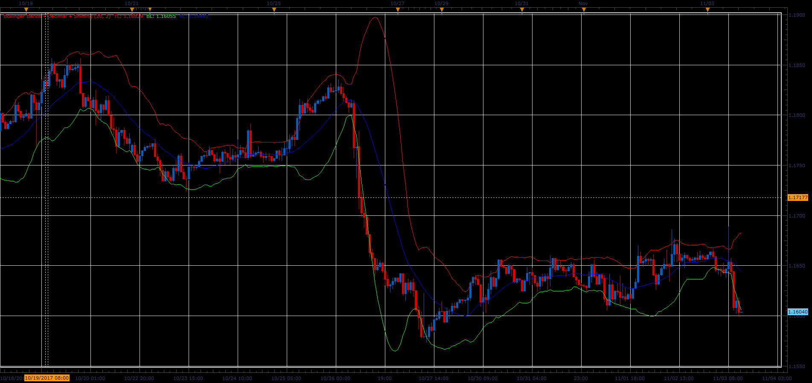Click the 1.1550 price axis label
This screenshot has width=812, height=383.
coord(797,366)
